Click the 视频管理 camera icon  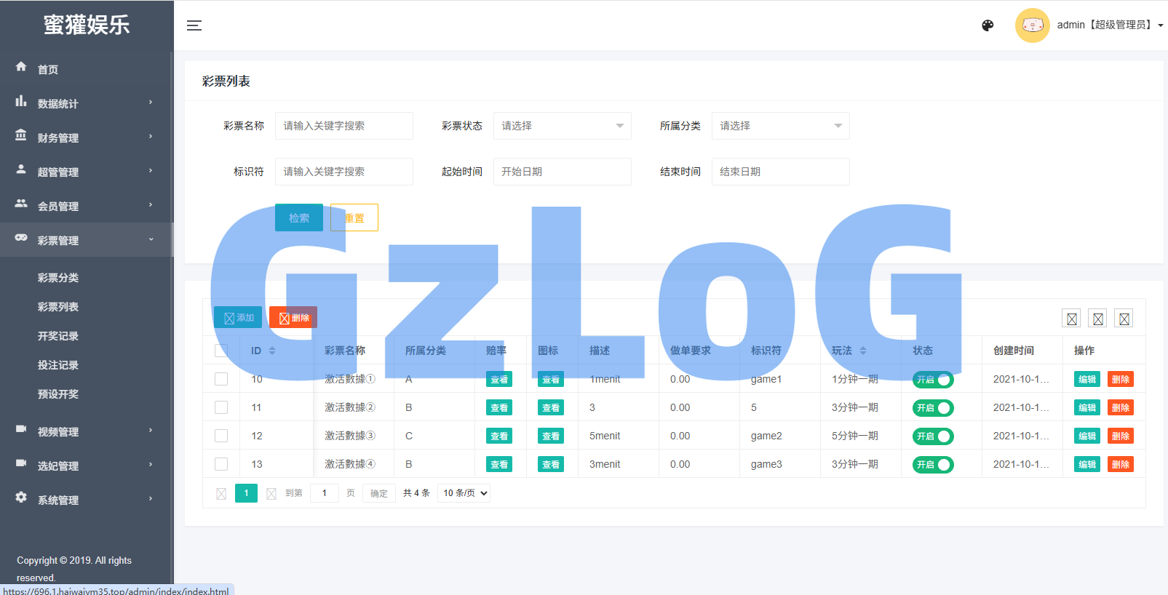(21, 430)
